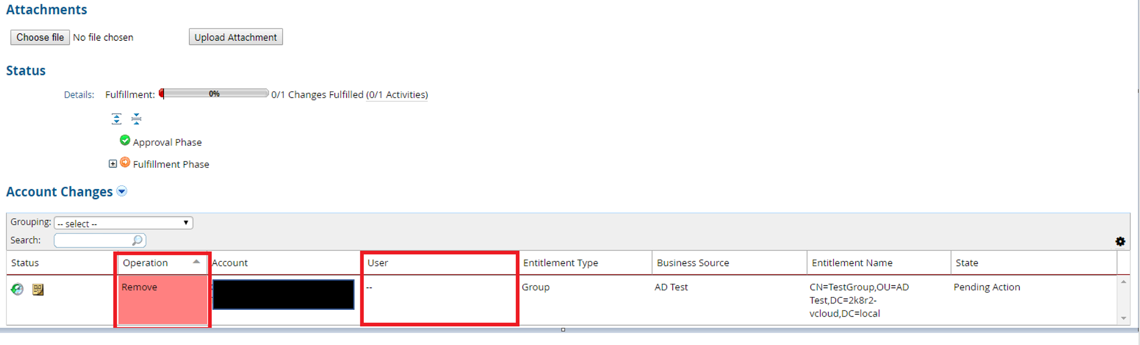Click the magnifier icon in Search box
The width and height of the screenshot is (1140, 345).
(x=137, y=240)
